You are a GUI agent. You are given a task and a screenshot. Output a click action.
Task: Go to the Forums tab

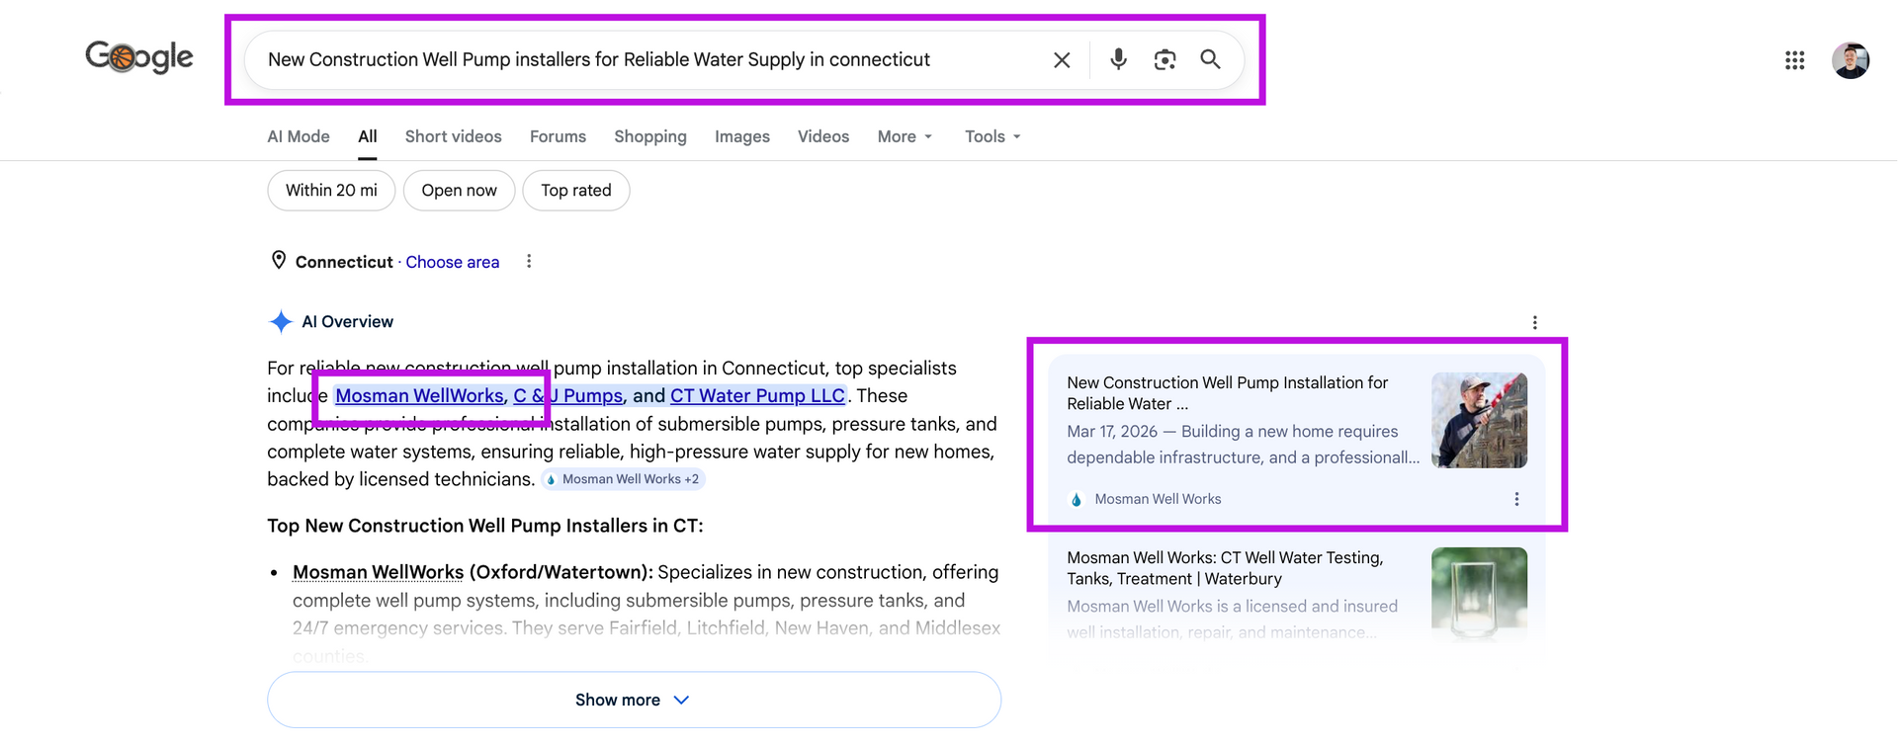click(558, 136)
